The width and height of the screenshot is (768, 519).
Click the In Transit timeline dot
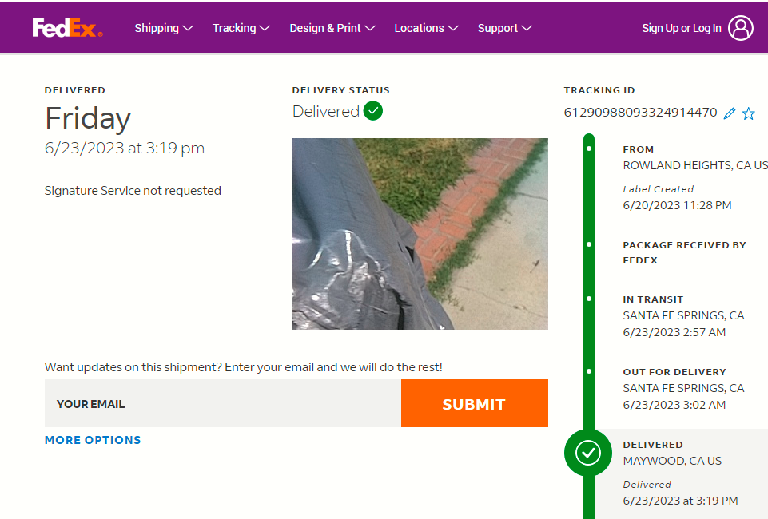click(x=589, y=299)
